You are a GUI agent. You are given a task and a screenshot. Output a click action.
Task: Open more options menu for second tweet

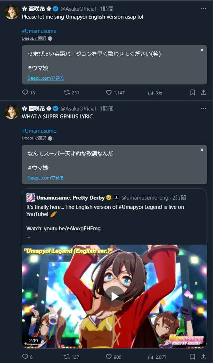[203, 109]
